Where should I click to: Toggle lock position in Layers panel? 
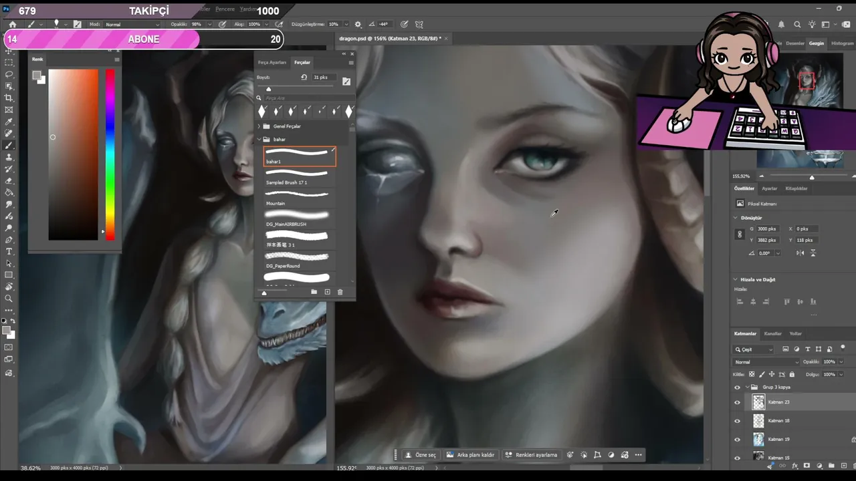(772, 374)
